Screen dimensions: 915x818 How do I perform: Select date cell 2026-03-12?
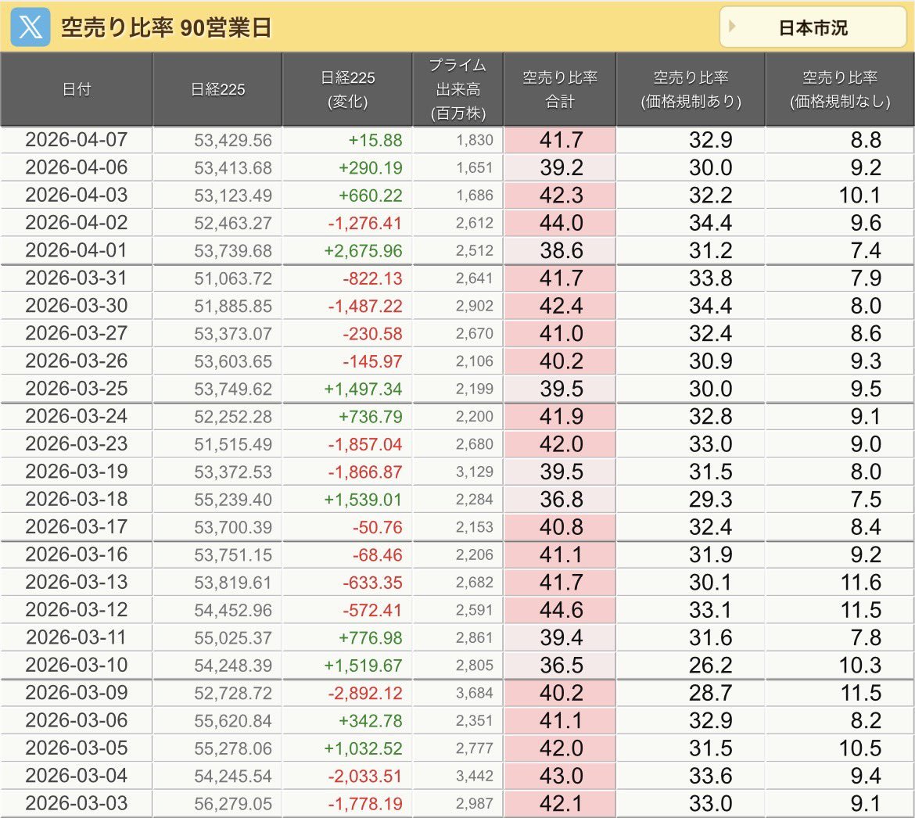point(77,610)
